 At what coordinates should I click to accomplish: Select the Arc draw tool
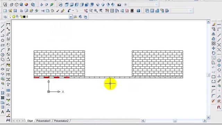click(2, 50)
